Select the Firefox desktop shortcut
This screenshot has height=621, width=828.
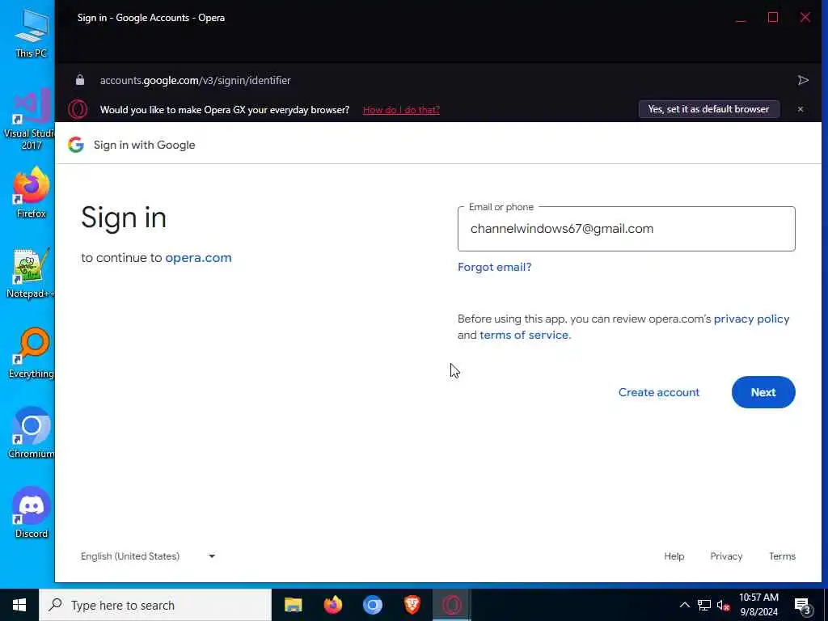coord(32,192)
